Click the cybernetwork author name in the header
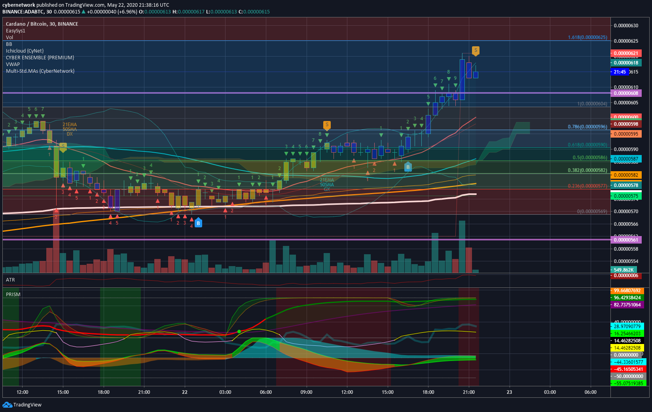Image resolution: width=652 pixels, height=412 pixels. (x=19, y=5)
